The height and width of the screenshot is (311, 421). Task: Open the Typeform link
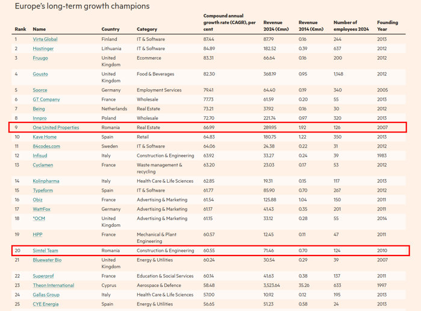click(43, 190)
